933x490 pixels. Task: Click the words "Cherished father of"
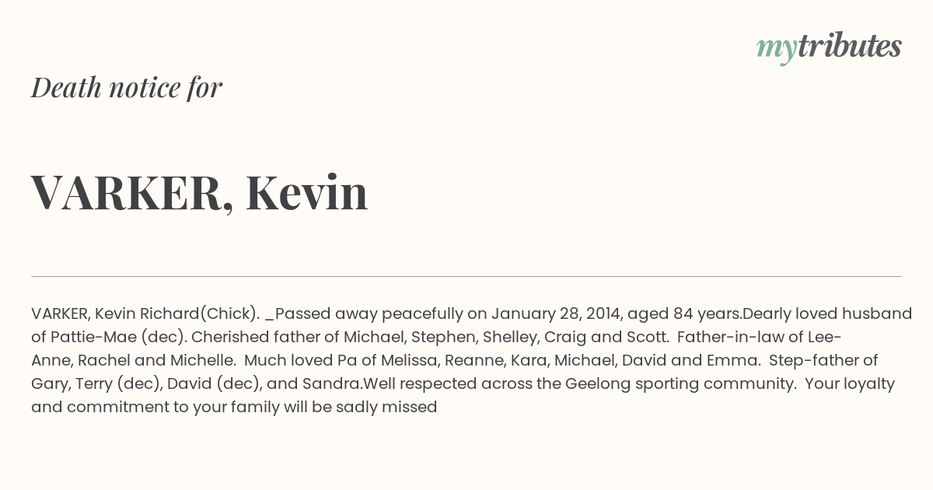tap(266, 338)
